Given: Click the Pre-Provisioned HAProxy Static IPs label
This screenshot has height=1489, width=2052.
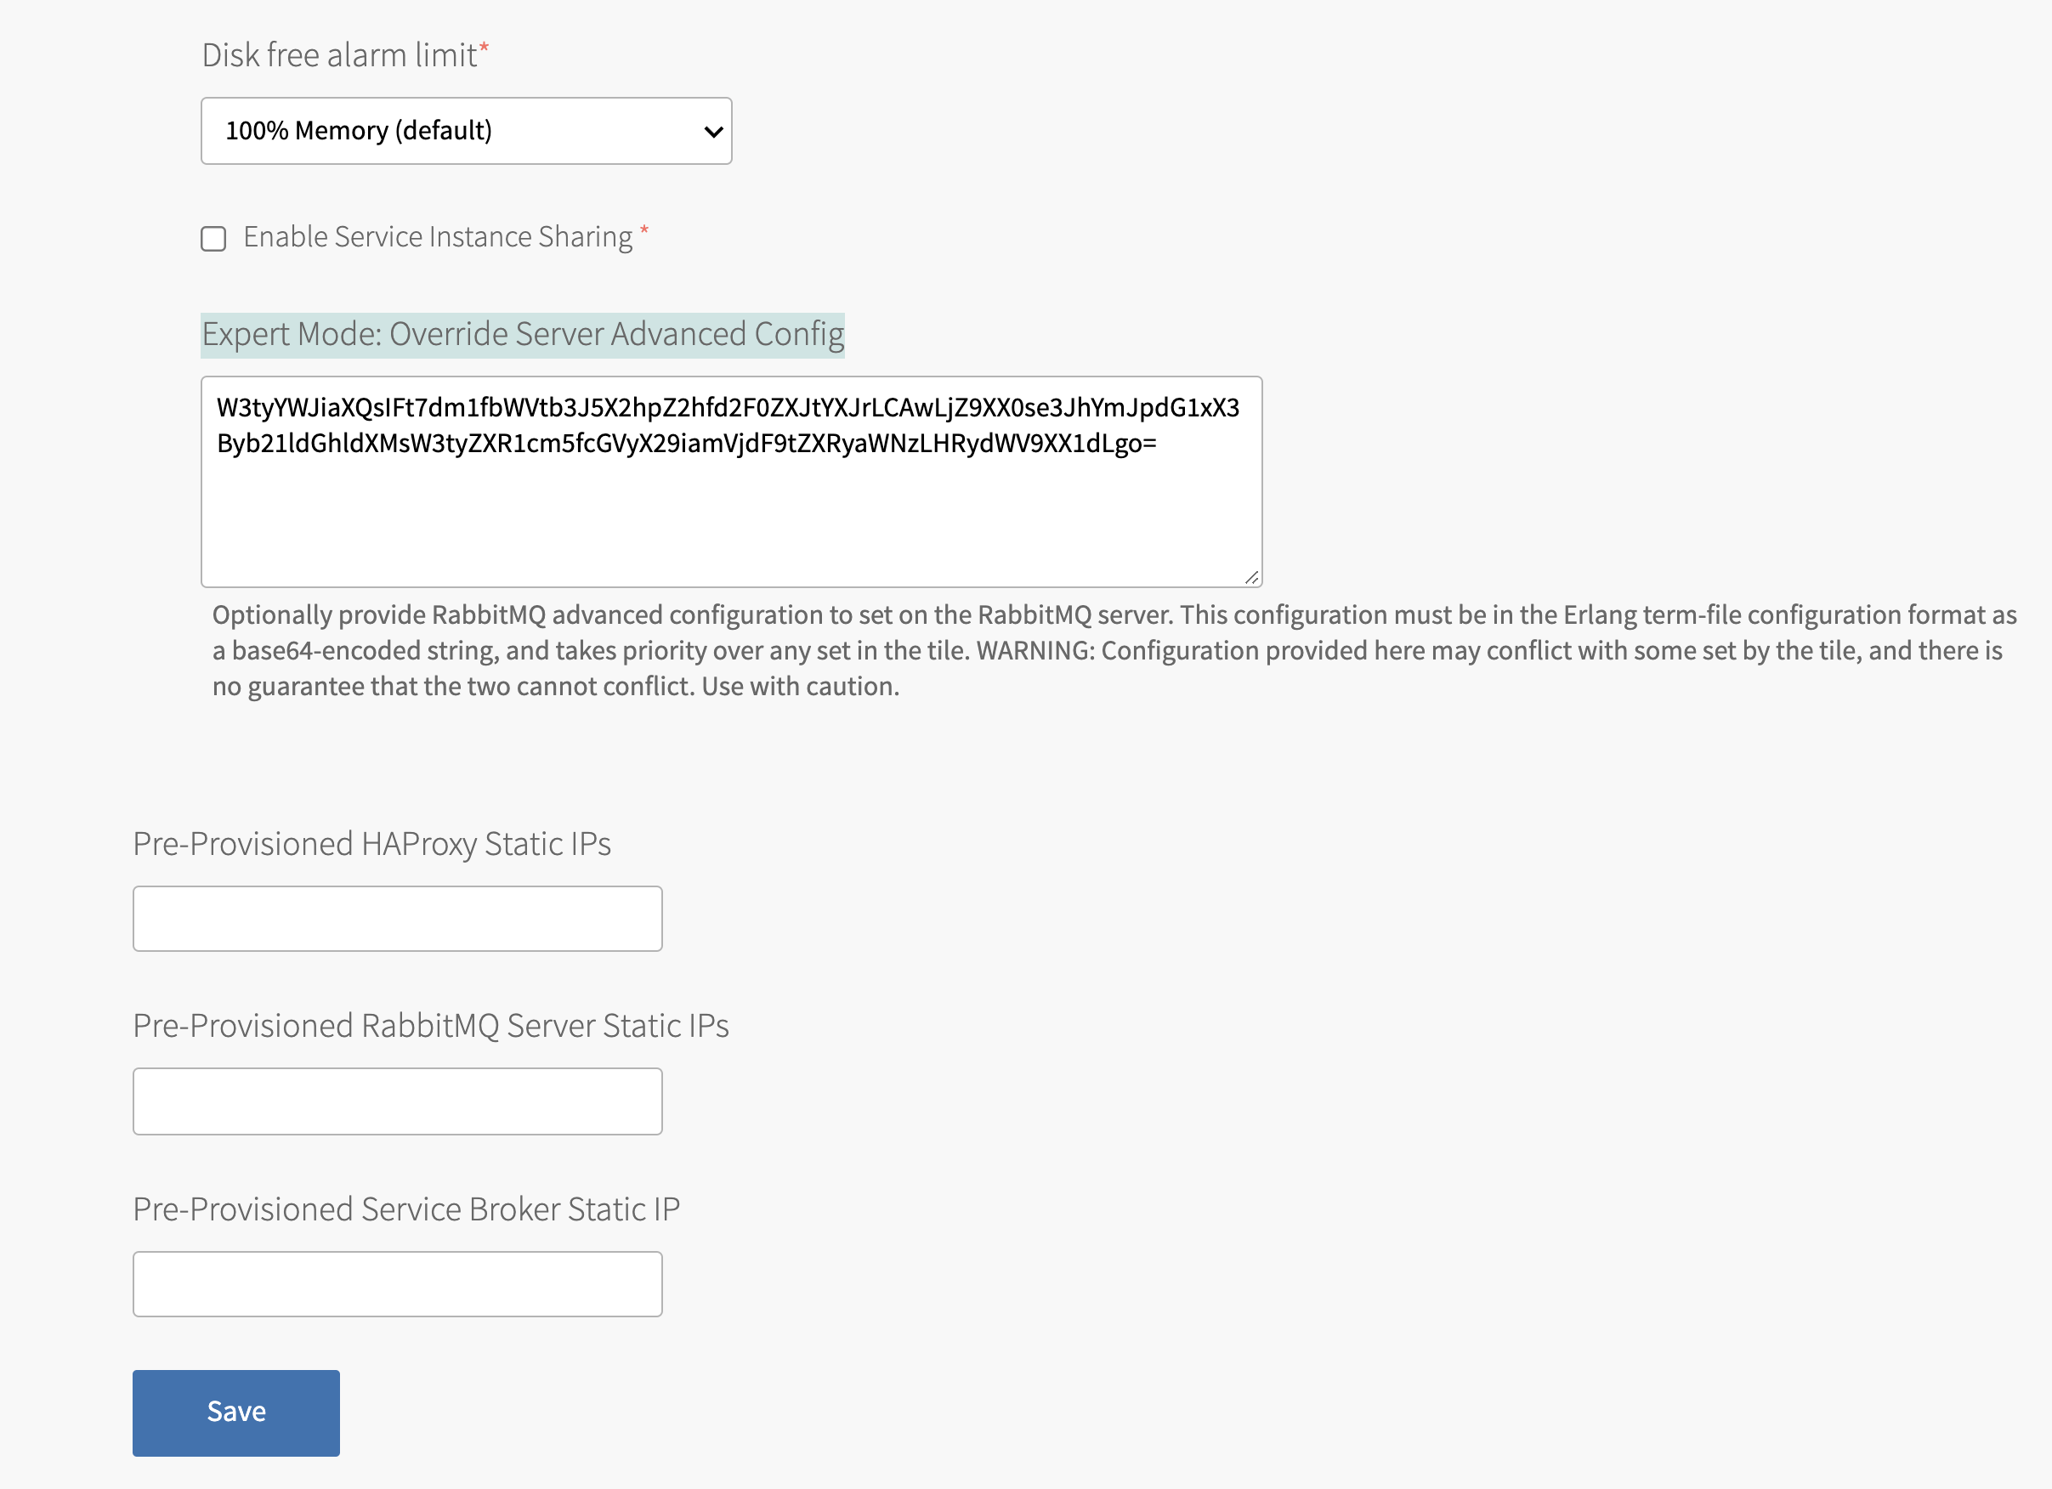Looking at the screenshot, I should 371,844.
